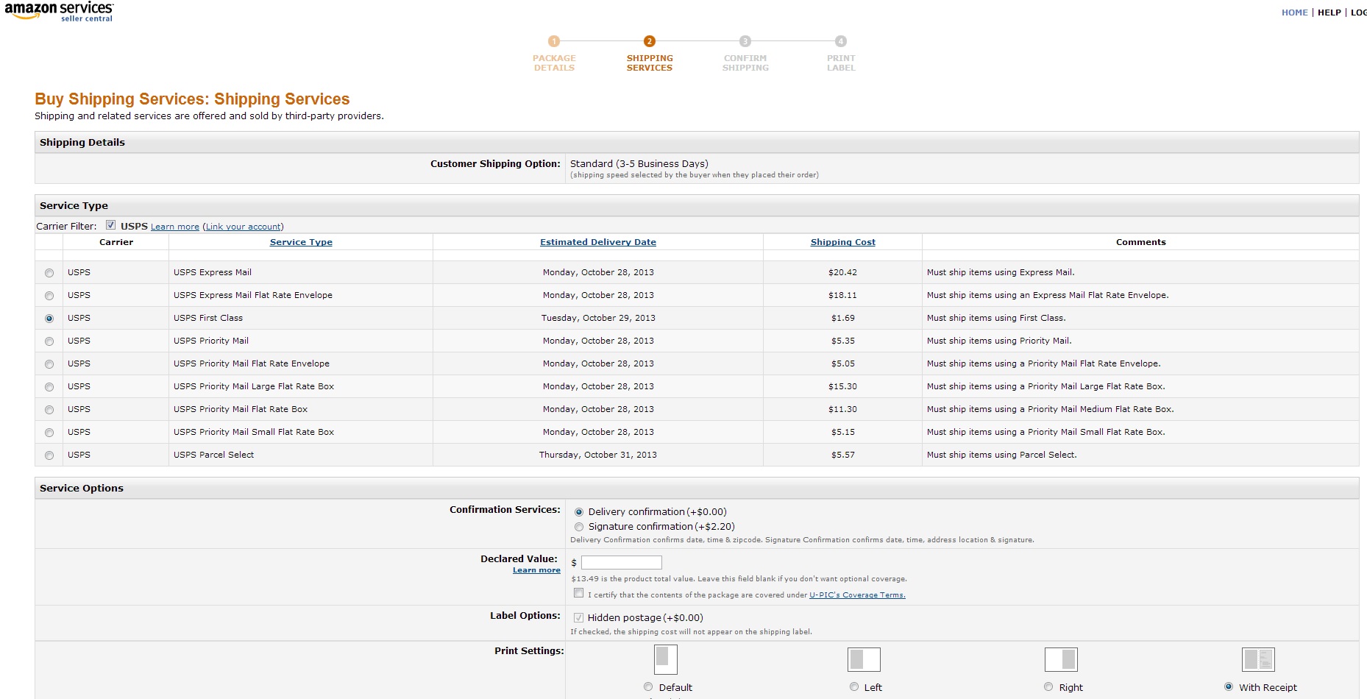Toggle the USPS carrier filter checkbox
The width and height of the screenshot is (1367, 699).
coord(110,225)
